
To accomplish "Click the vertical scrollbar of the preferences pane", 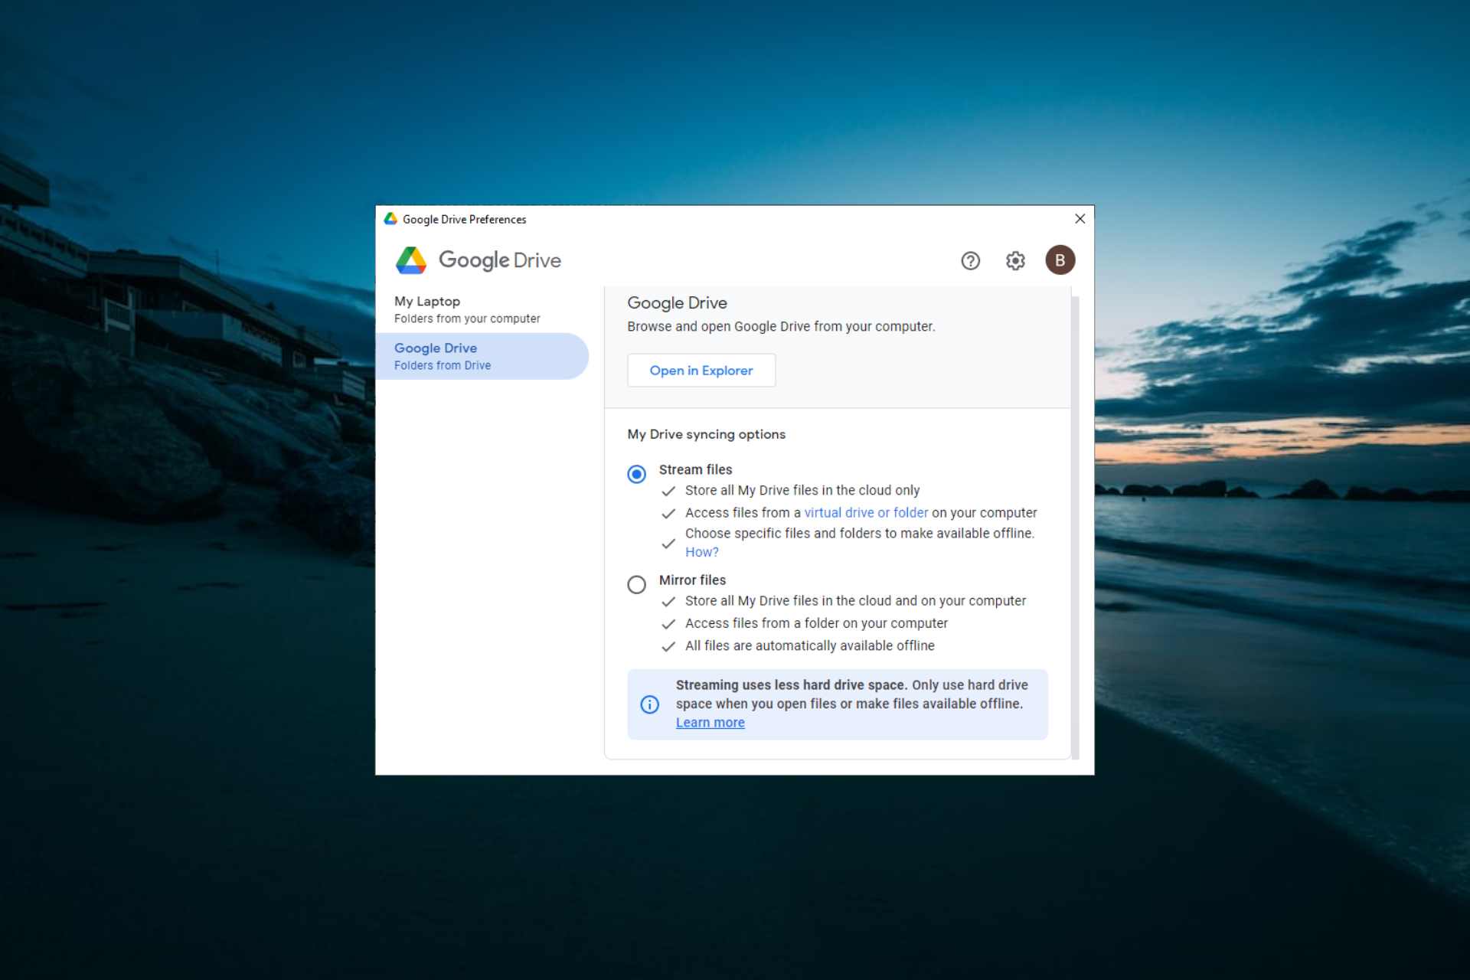I will [x=1075, y=528].
